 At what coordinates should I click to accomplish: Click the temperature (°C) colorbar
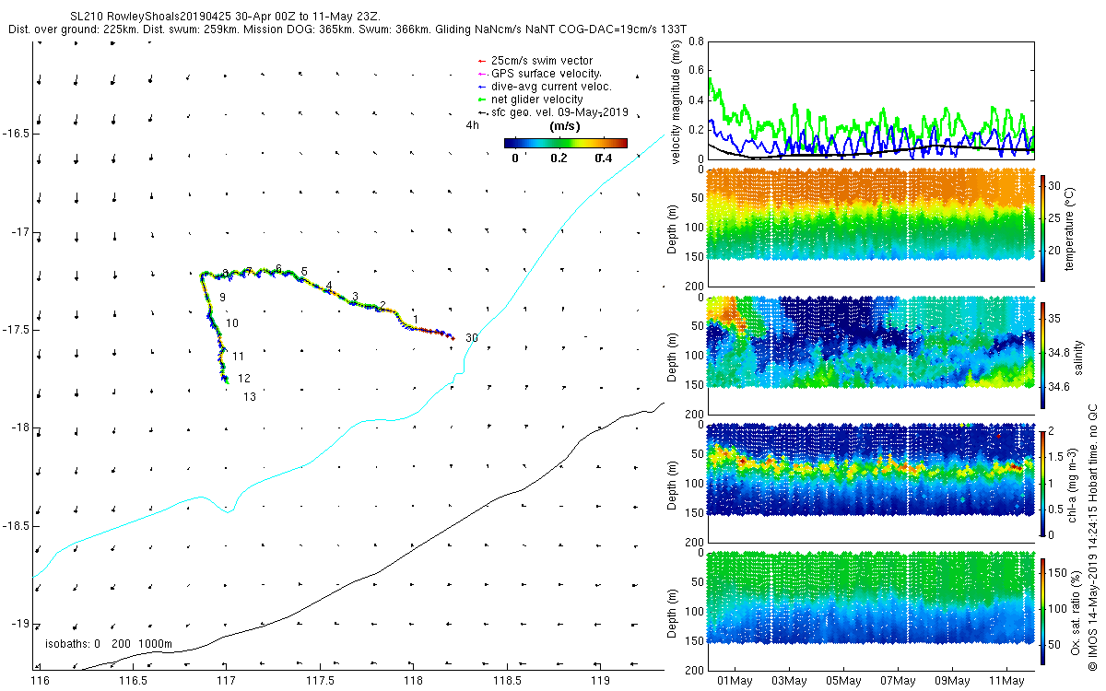pos(1044,228)
